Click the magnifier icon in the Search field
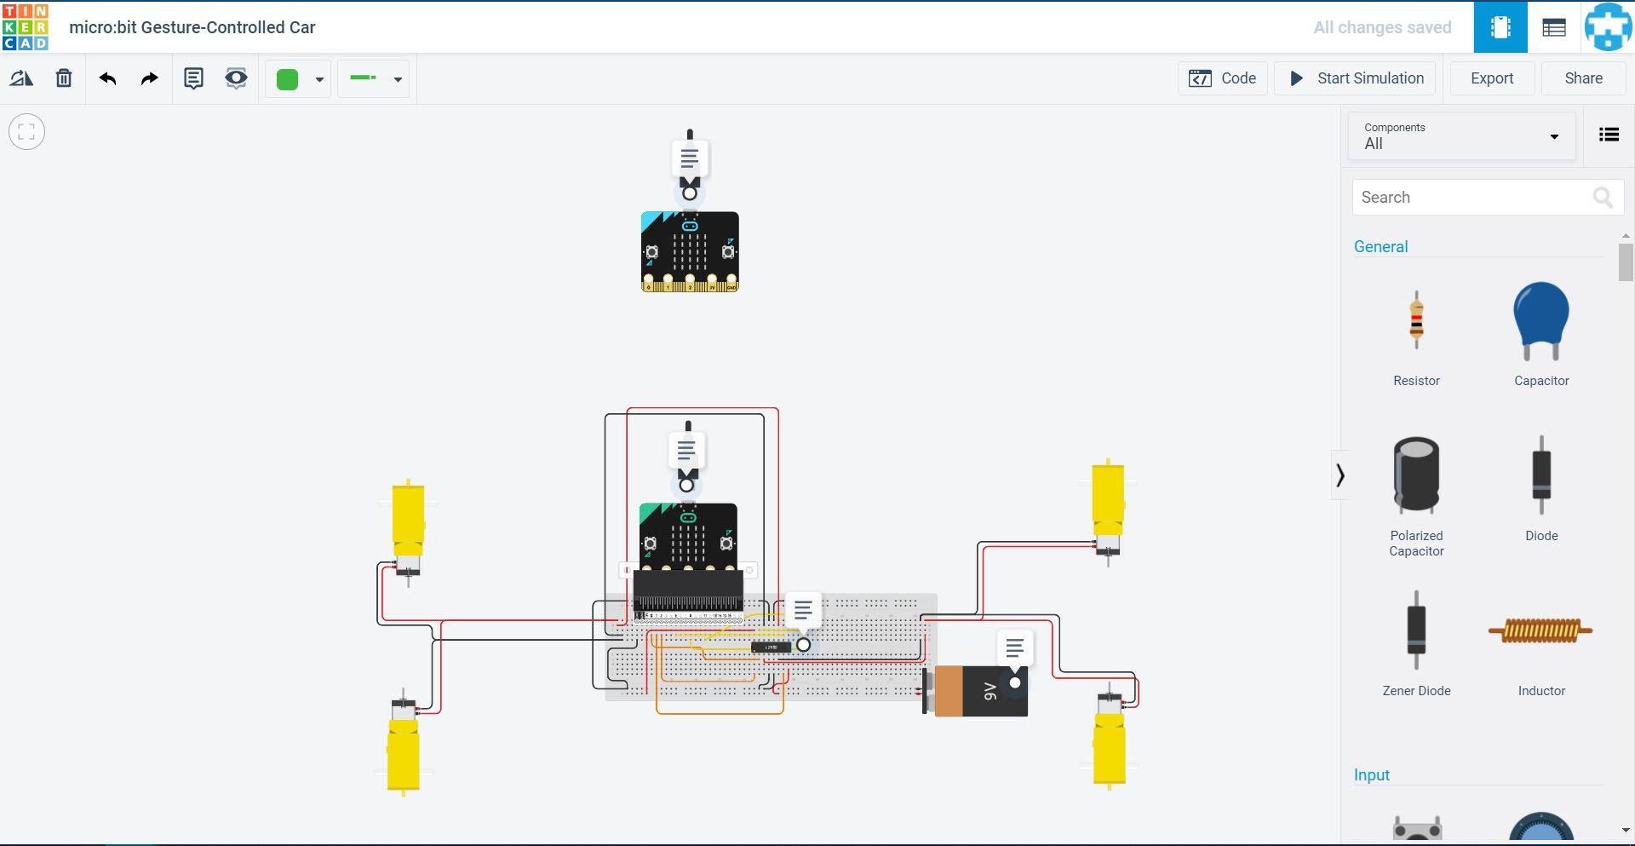1635x846 pixels. (1603, 197)
